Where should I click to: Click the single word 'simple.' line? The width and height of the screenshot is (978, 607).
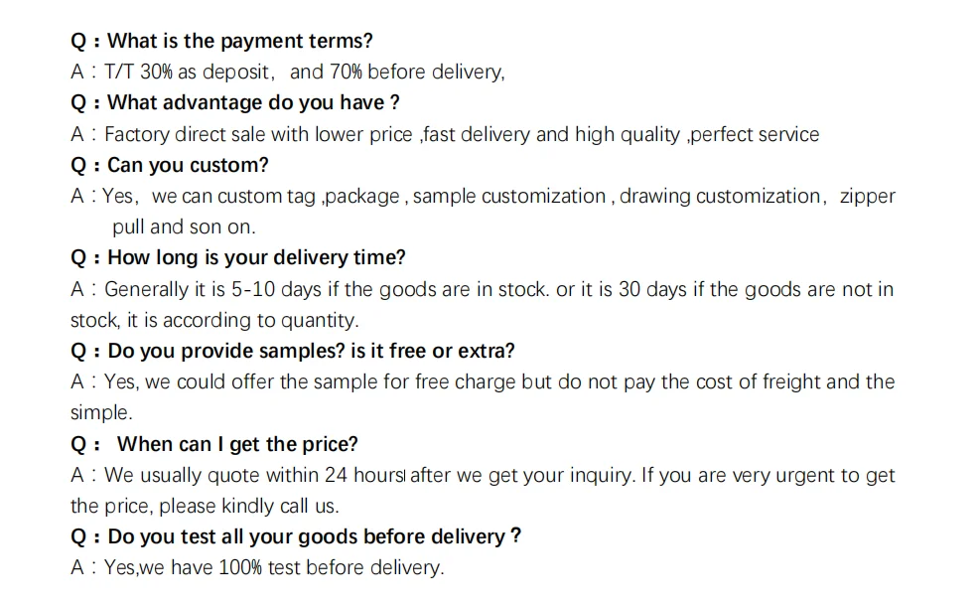pyautogui.click(x=100, y=412)
